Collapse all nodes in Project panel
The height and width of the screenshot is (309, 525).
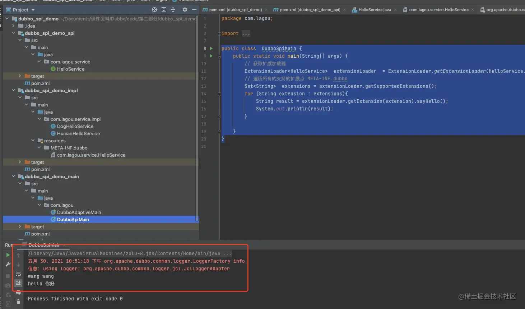coord(173,10)
